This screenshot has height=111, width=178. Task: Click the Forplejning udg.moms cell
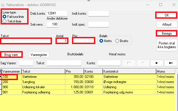[x=129, y=92]
